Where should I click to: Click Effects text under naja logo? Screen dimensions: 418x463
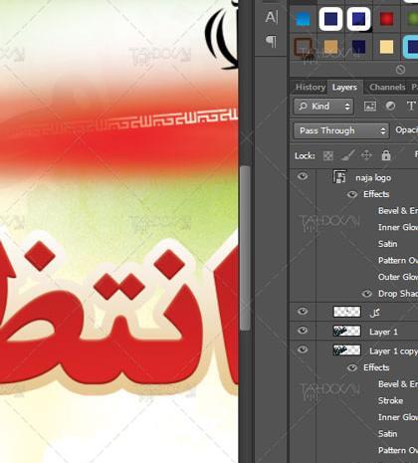point(376,194)
